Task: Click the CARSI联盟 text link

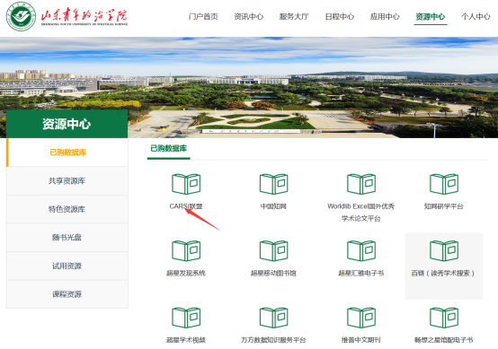Action: click(x=186, y=206)
